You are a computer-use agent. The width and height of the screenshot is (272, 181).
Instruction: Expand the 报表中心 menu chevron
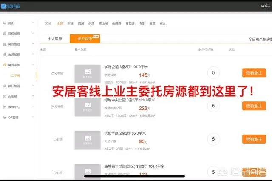click(x=33, y=106)
